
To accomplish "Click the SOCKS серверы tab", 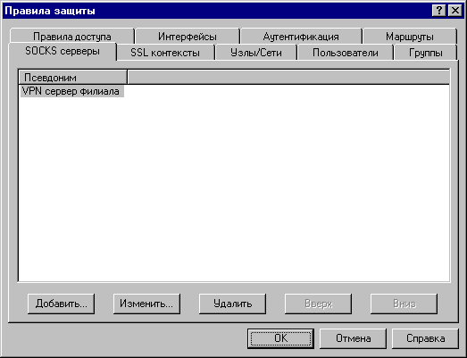I will pyautogui.click(x=63, y=51).
